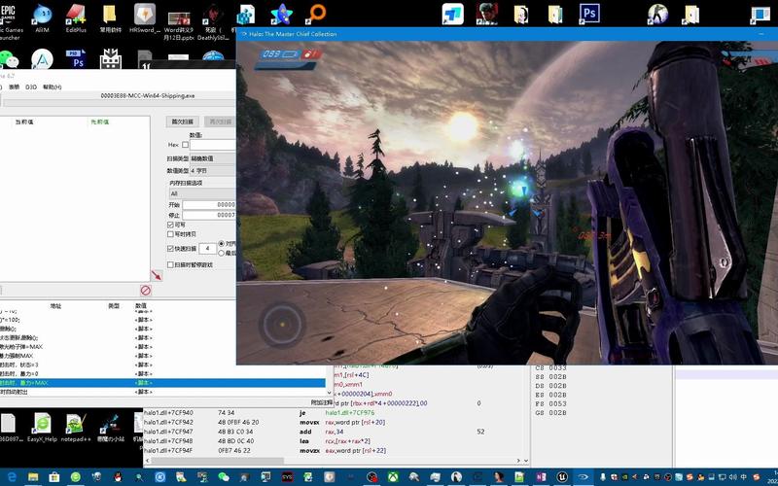
Task: Open the EasyX_Help desktop icon
Action: click(42, 426)
